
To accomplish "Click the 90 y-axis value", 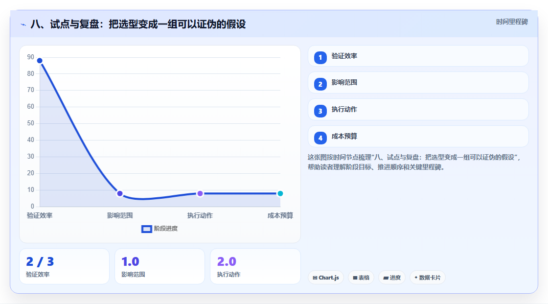I will pyautogui.click(x=31, y=57).
